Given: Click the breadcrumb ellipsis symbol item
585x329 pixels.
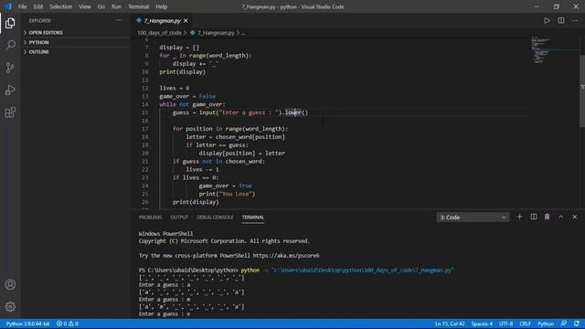Looking at the screenshot, I should [243, 33].
